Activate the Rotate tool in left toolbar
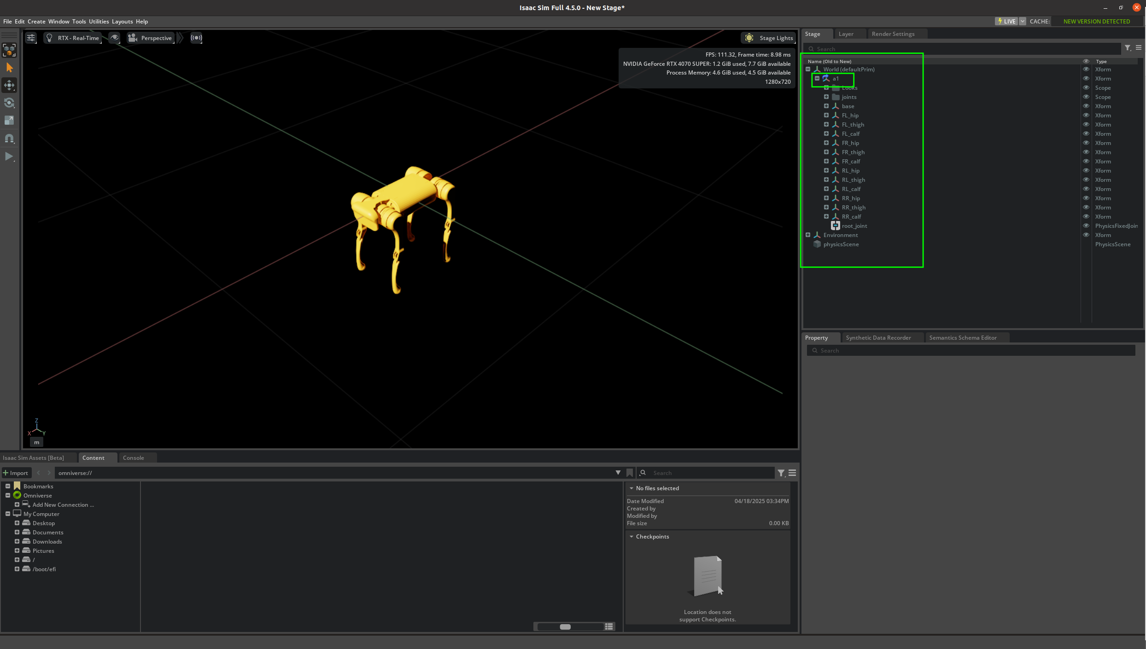 coord(9,103)
